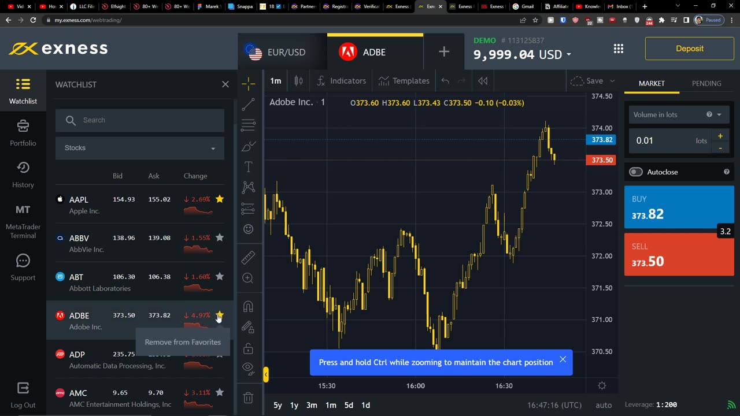The height and width of the screenshot is (416, 740).
Task: Click the Deposit button
Action: pos(690,49)
